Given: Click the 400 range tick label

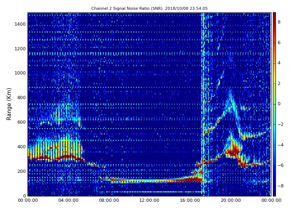Looking at the screenshot, I should tap(21, 147).
